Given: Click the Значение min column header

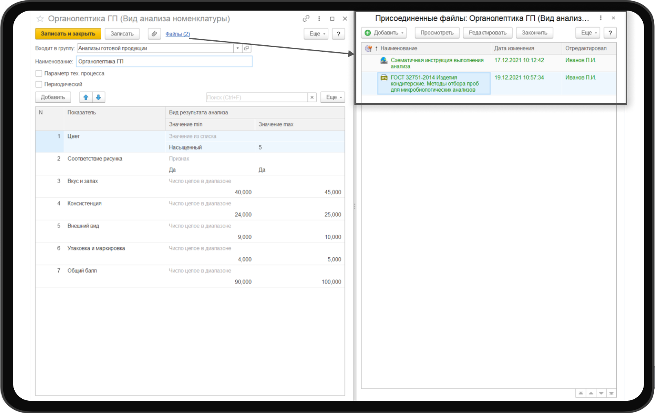Looking at the screenshot, I should (x=210, y=124).
